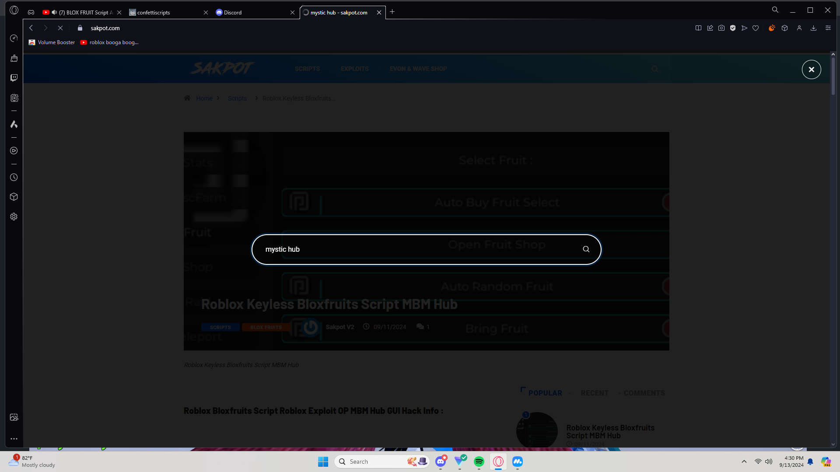
Task: Open History clock icon in sidebar
Action: click(14, 177)
